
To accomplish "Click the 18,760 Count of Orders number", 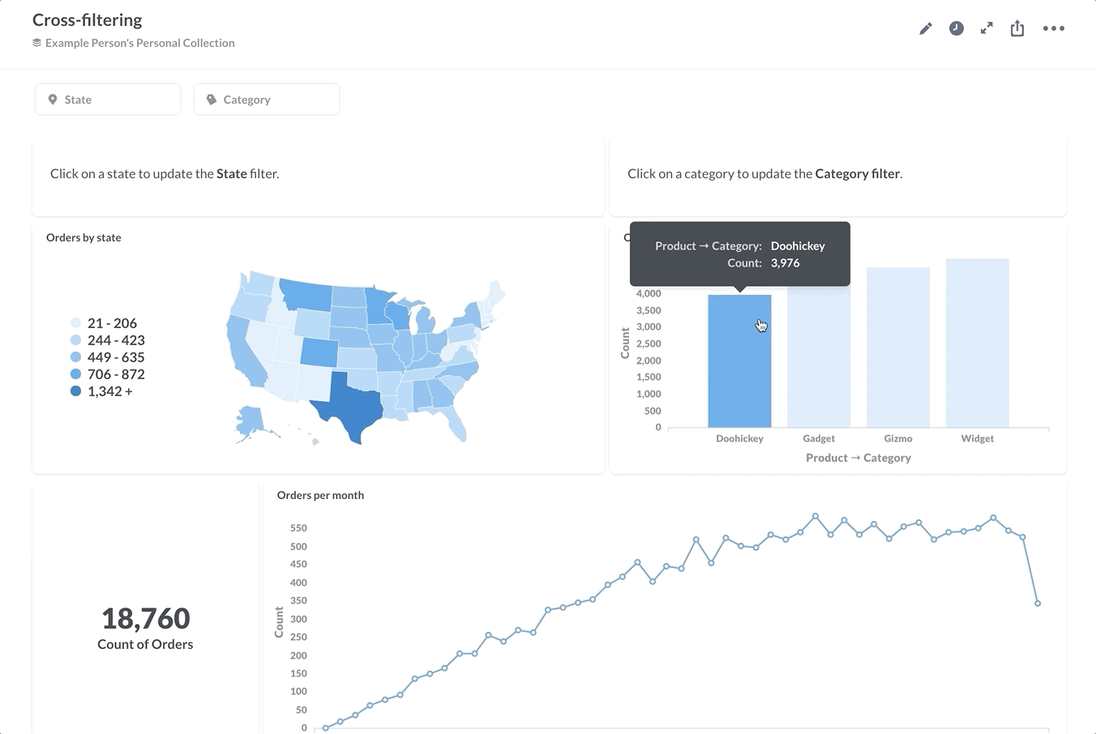I will 144,618.
